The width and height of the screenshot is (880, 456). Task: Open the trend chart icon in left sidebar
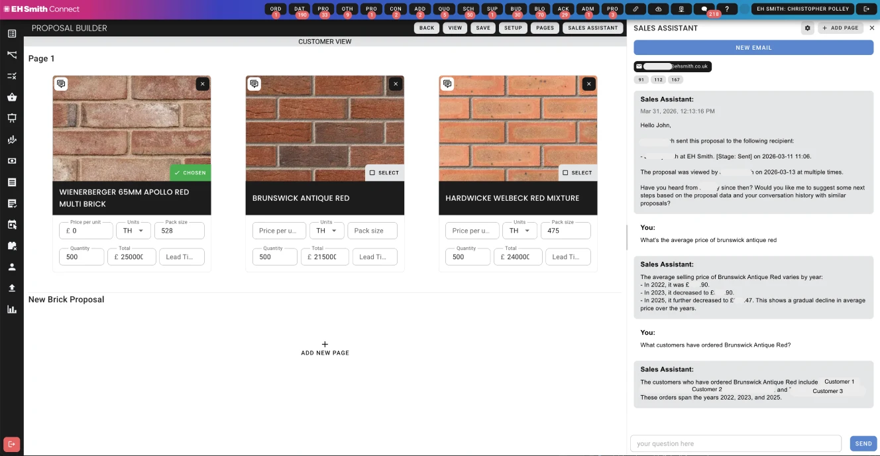12,140
